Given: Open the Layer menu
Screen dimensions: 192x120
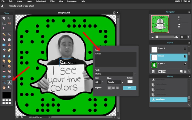Looking at the screenshot, I should [29, 1].
